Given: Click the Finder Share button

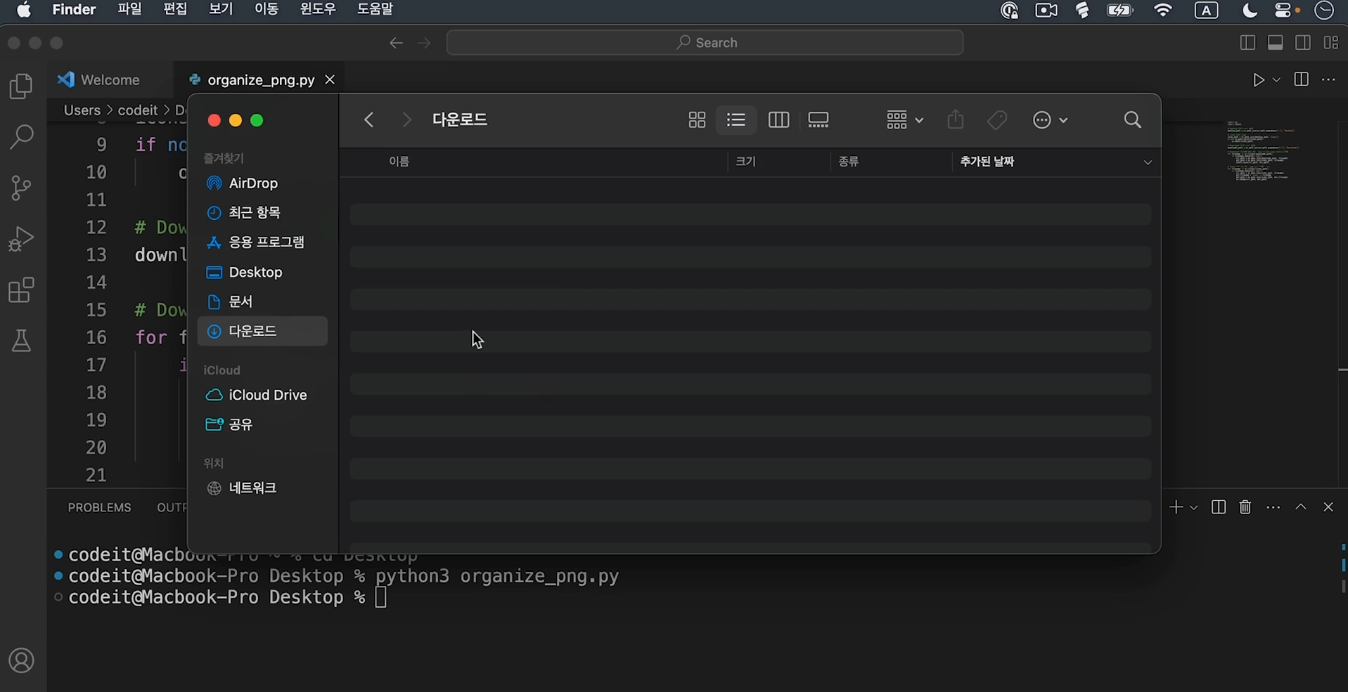Looking at the screenshot, I should tap(956, 119).
